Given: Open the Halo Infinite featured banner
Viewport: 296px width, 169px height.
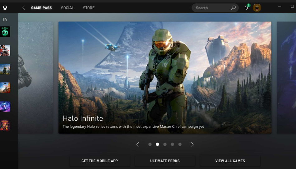Looking at the screenshot, I should (x=165, y=78).
